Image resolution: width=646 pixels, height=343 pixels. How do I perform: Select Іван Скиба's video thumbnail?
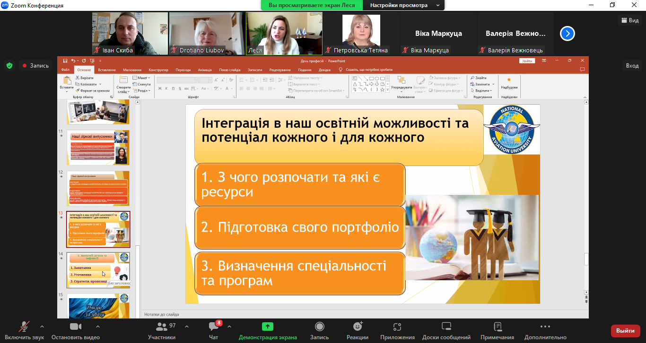(130, 33)
